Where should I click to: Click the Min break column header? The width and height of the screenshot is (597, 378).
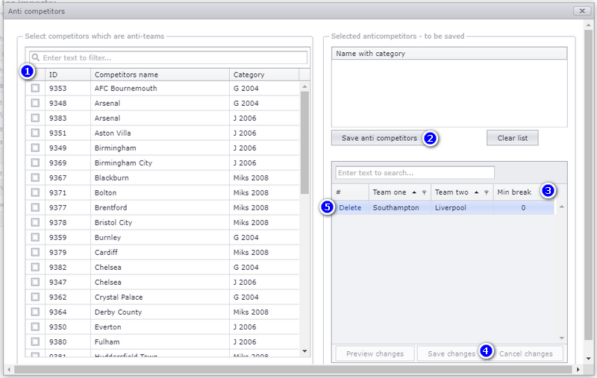524,192
